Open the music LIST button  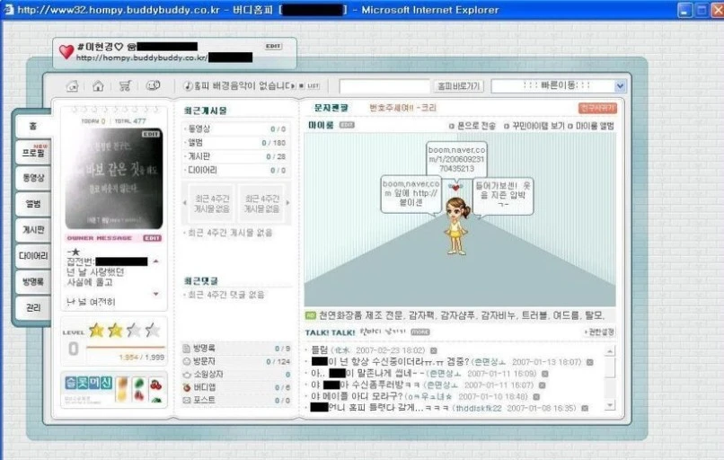(313, 86)
